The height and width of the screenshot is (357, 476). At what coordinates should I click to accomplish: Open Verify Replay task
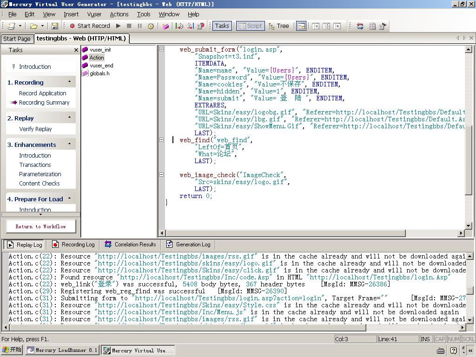tap(35, 129)
